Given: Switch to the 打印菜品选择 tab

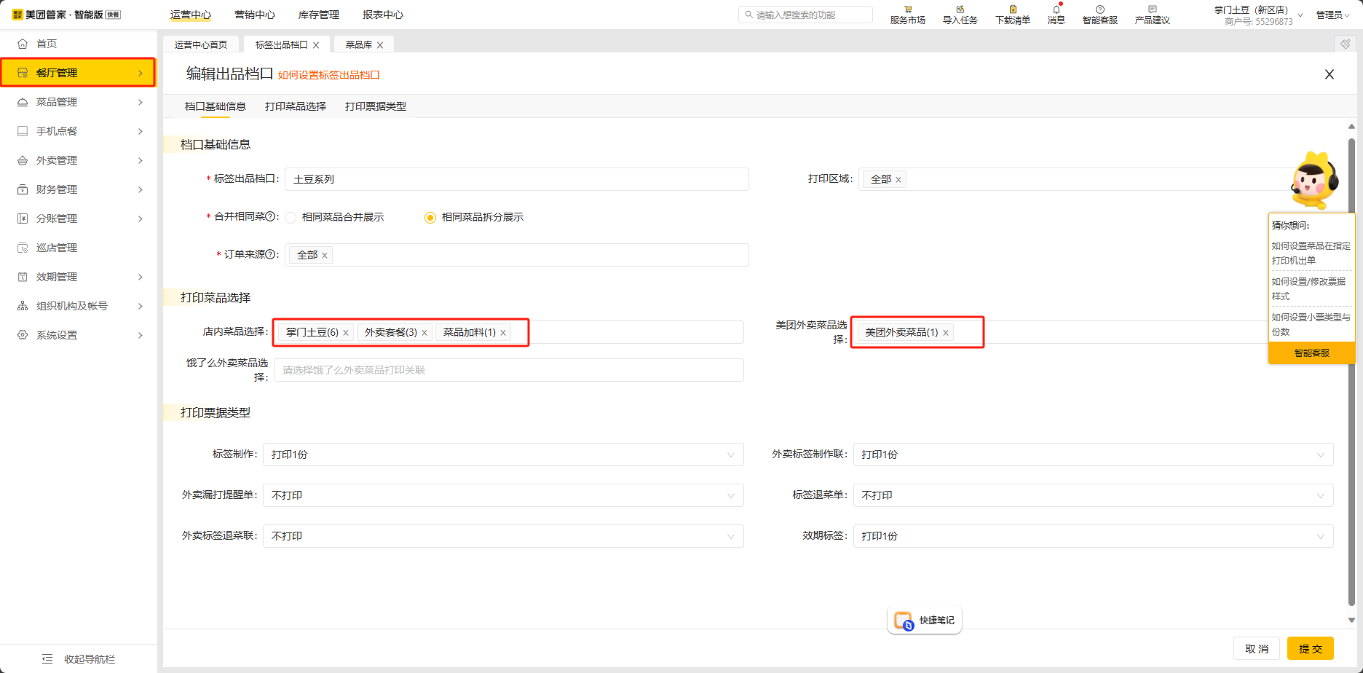Looking at the screenshot, I should pos(295,106).
